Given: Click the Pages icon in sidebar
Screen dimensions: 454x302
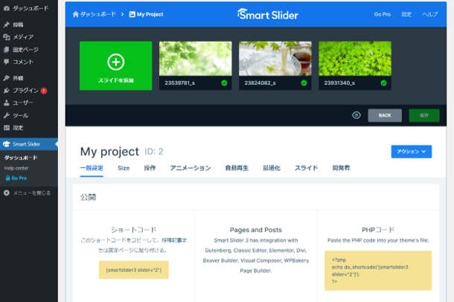Looking at the screenshot, I should point(7,49).
